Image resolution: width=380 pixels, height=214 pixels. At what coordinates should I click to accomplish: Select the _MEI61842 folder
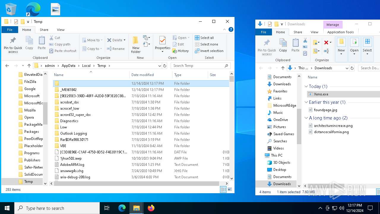tap(68, 90)
